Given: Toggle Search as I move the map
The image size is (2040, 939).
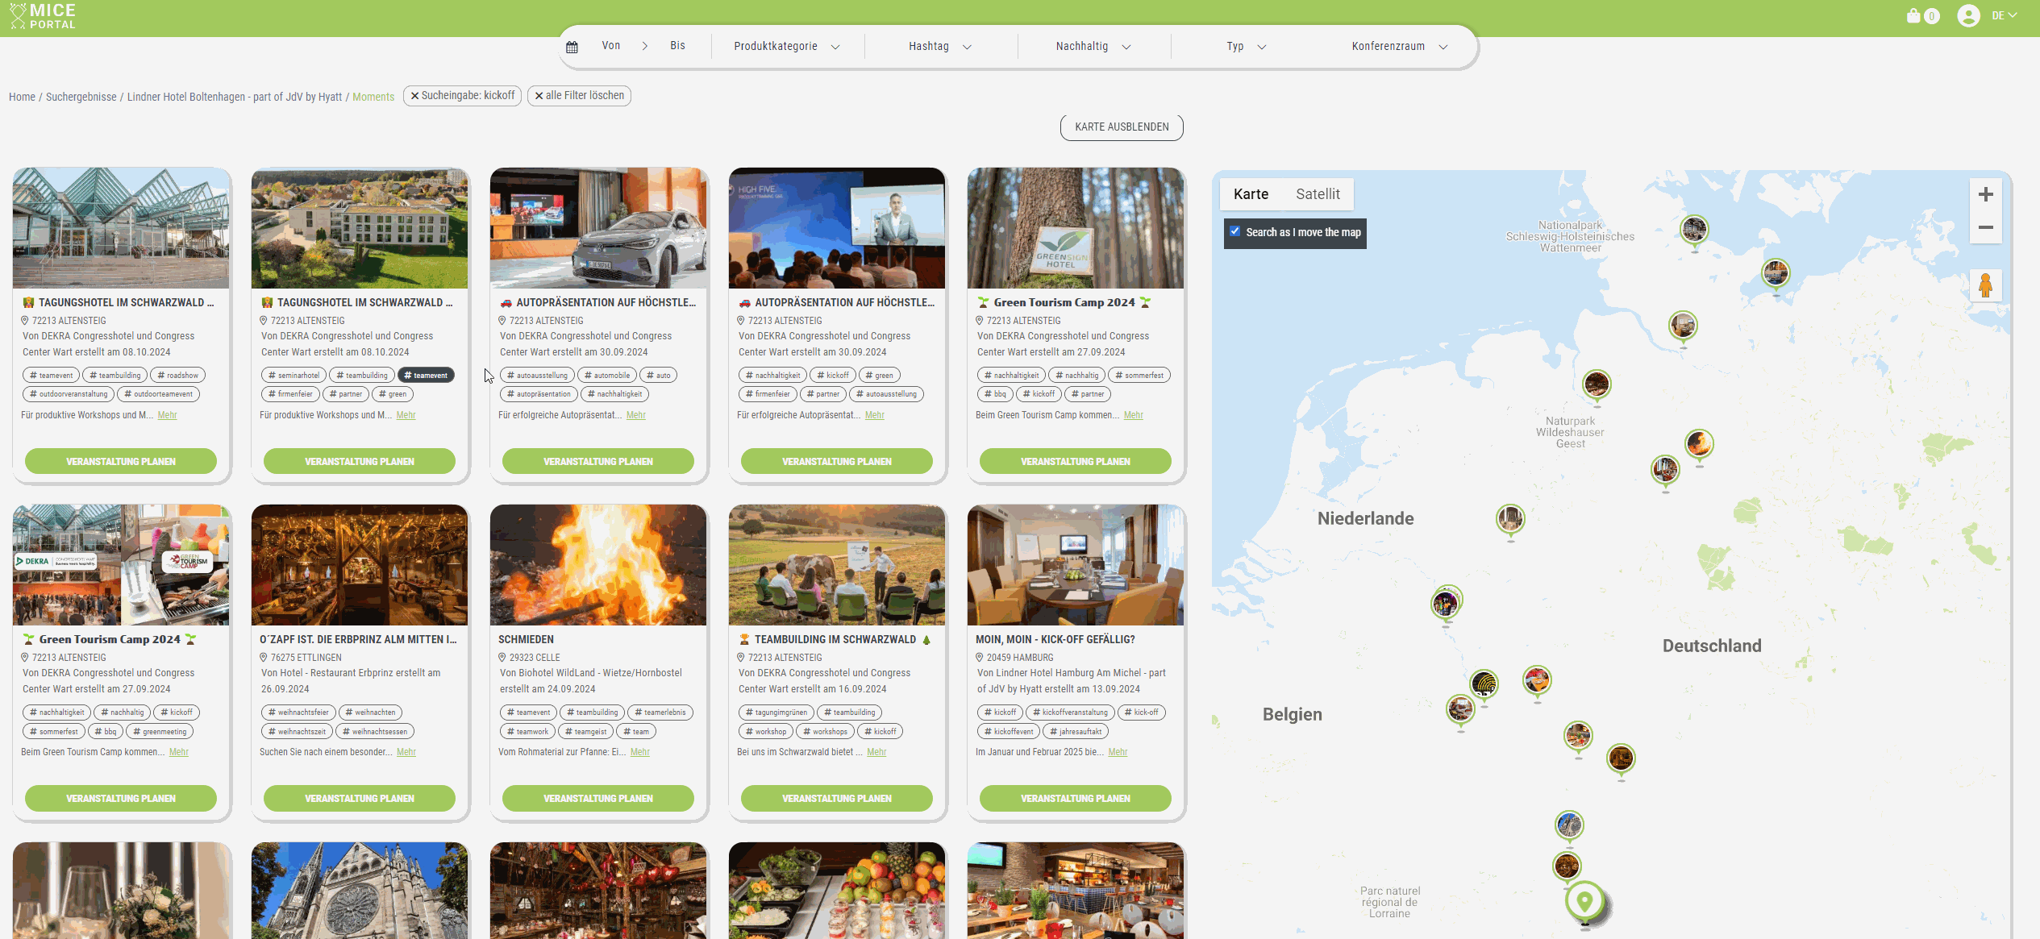Looking at the screenshot, I should point(1234,231).
